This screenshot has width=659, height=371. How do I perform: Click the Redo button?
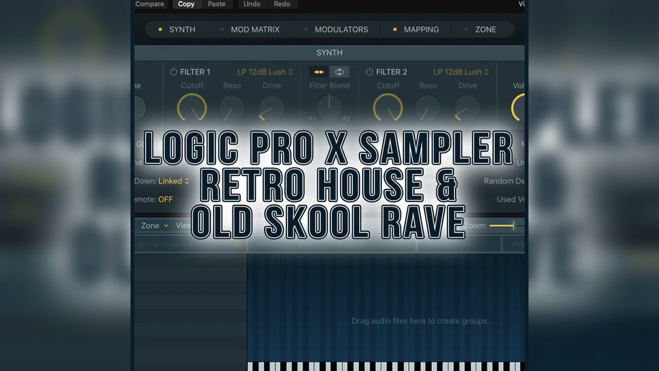(282, 4)
